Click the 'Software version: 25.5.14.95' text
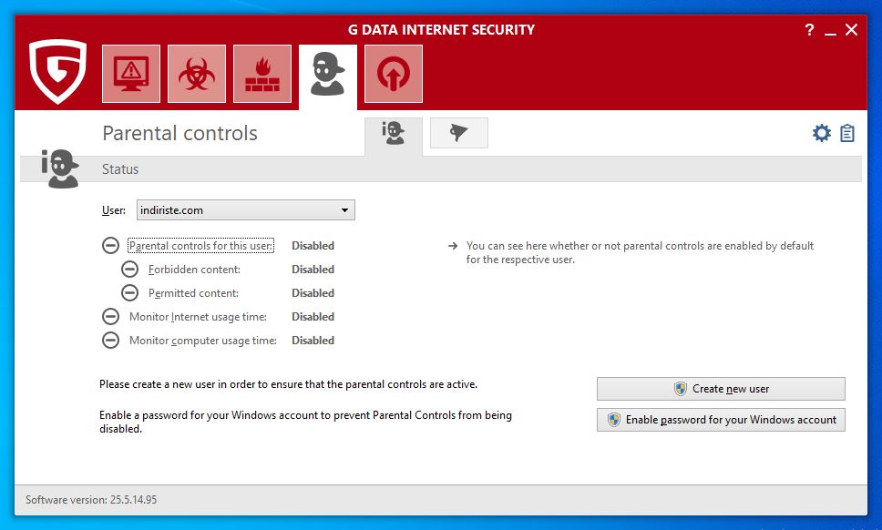 point(91,500)
